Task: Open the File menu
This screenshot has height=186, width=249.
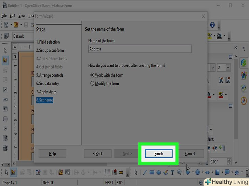Action: [4, 16]
